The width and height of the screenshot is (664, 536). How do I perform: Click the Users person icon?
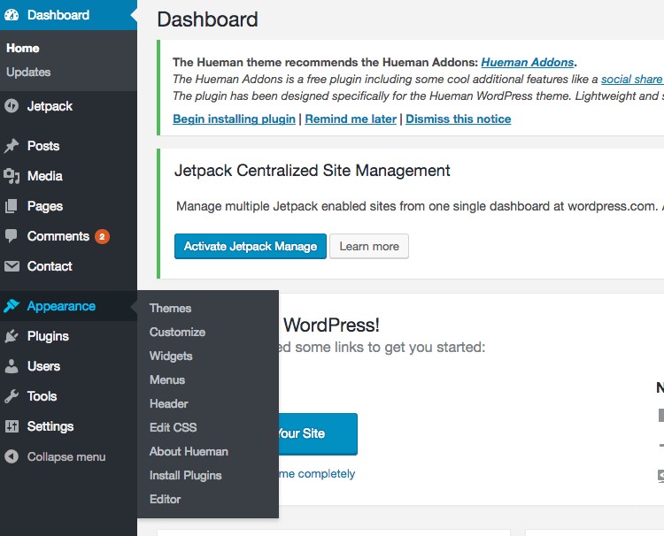point(12,366)
